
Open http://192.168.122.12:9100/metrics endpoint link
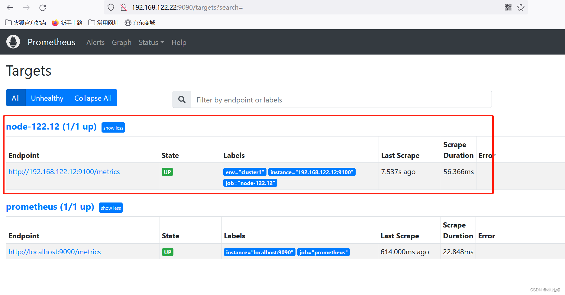pos(64,172)
